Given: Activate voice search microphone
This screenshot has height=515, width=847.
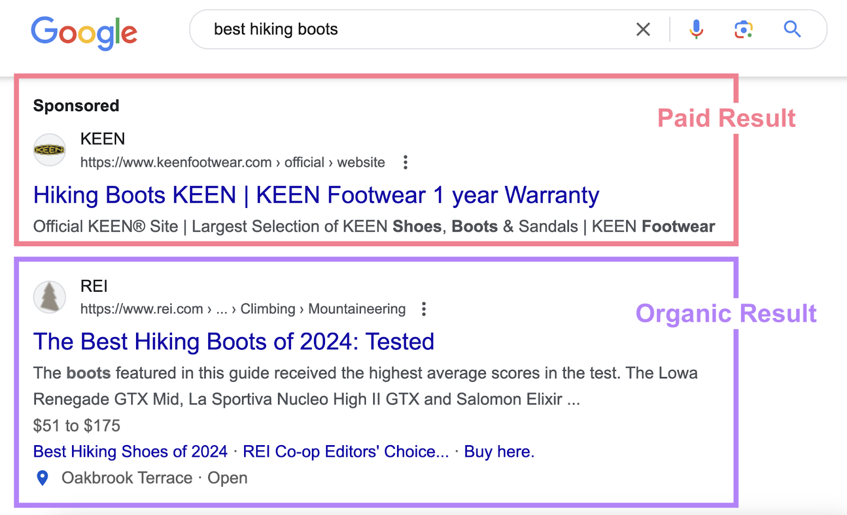Looking at the screenshot, I should 696,29.
